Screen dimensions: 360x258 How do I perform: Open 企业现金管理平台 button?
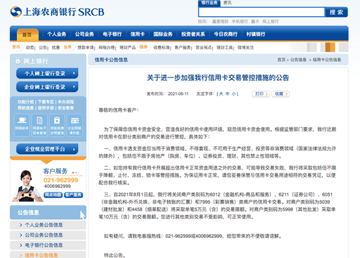pyautogui.click(x=48, y=149)
